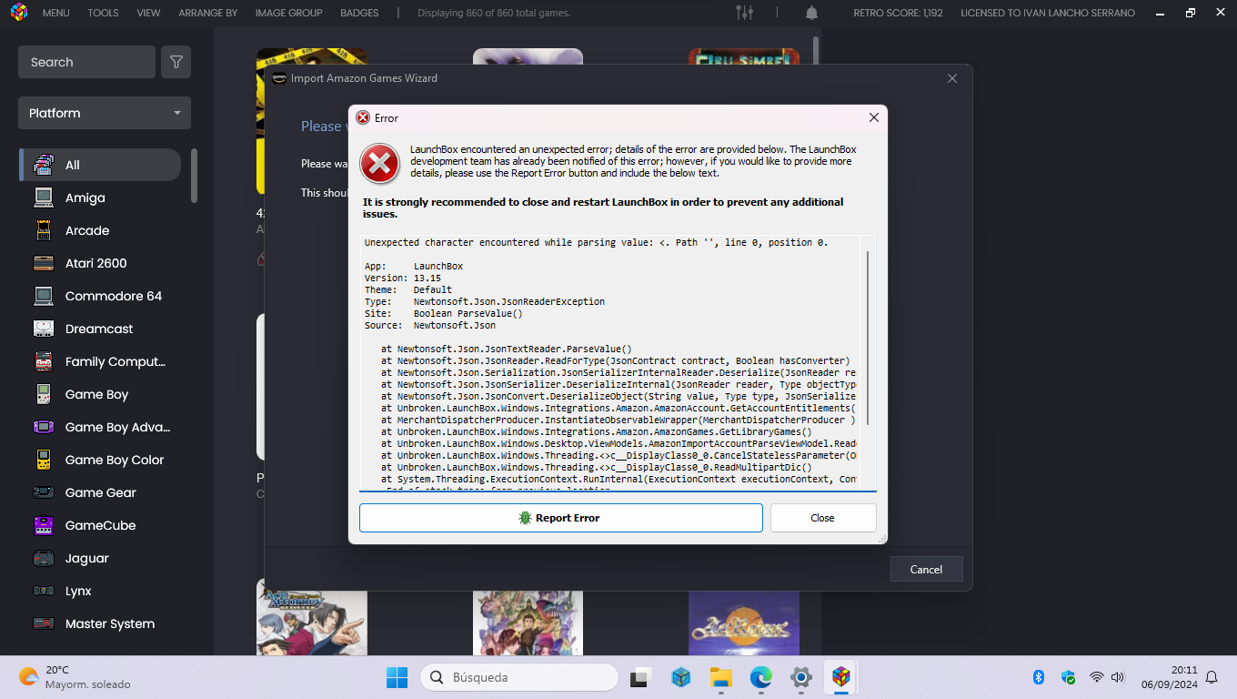1237x699 pixels.
Task: Cancel the Import Amazon Games Wizard
Action: [x=926, y=569]
